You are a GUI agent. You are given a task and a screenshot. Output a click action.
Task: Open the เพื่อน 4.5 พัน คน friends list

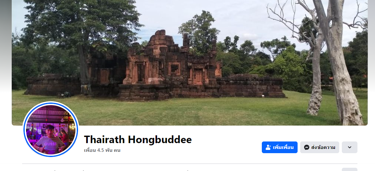[102, 151]
